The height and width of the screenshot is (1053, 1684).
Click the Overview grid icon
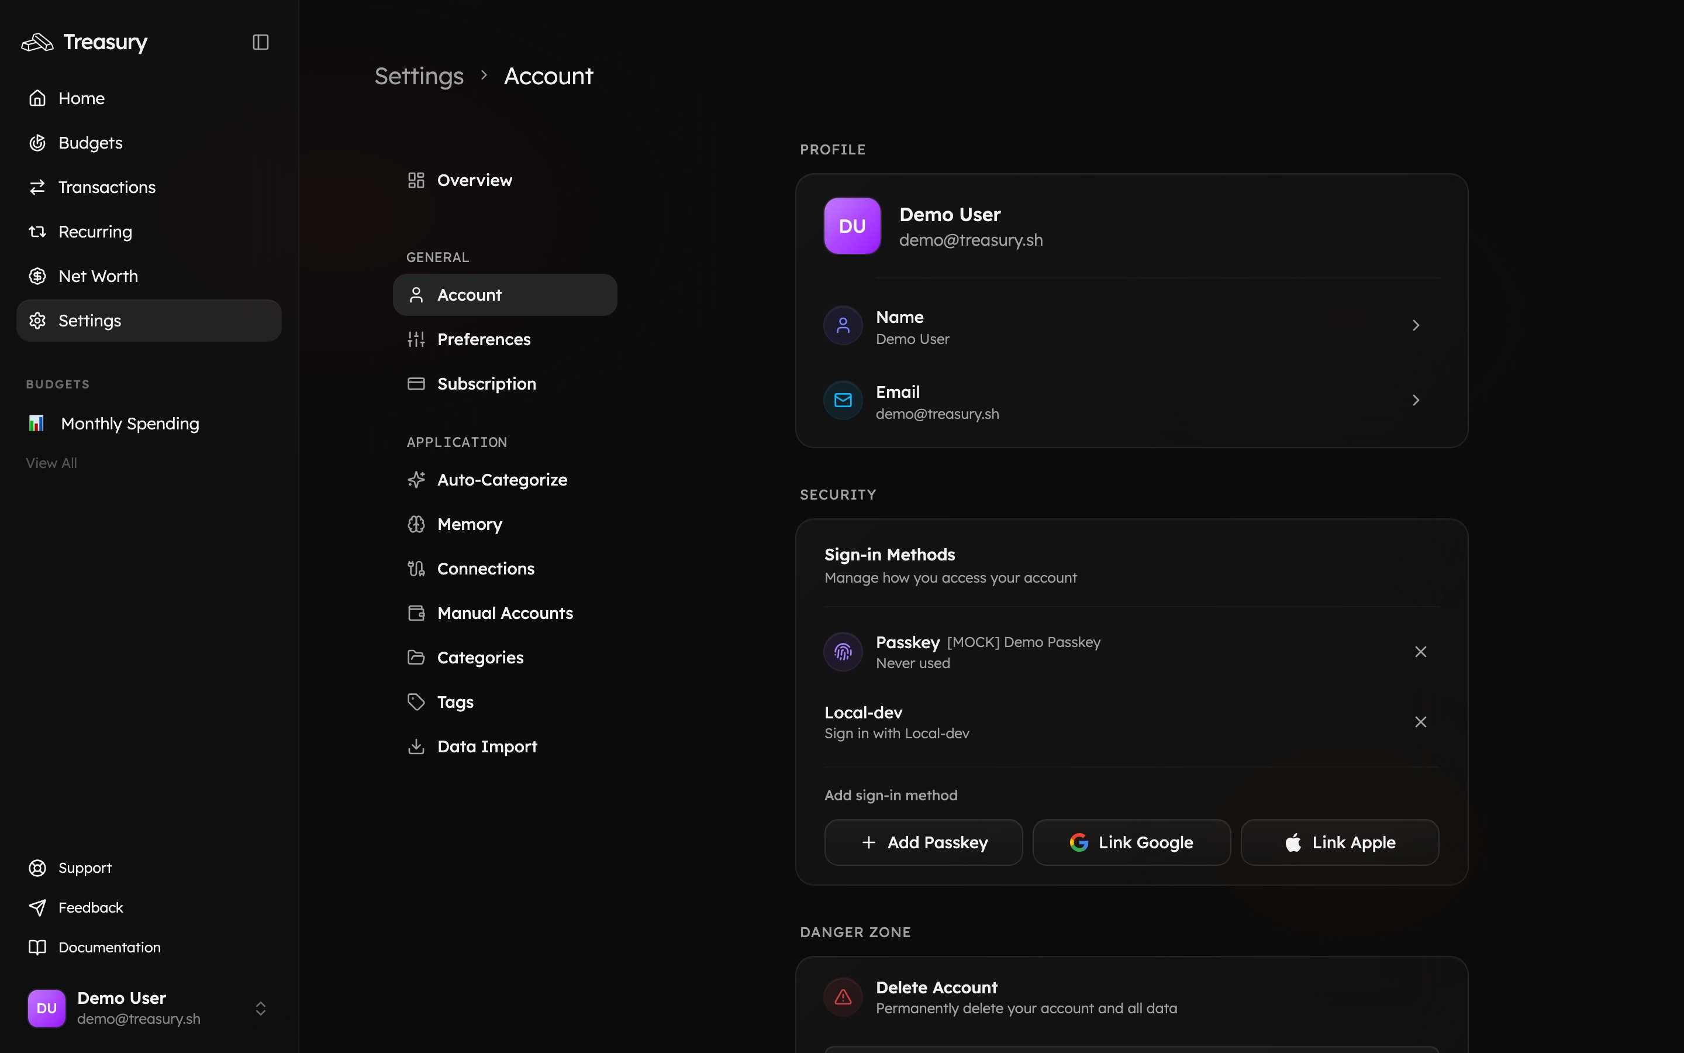click(416, 180)
